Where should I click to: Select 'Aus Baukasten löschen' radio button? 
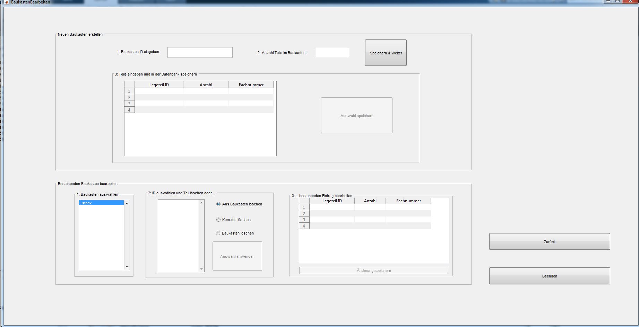pyautogui.click(x=218, y=204)
